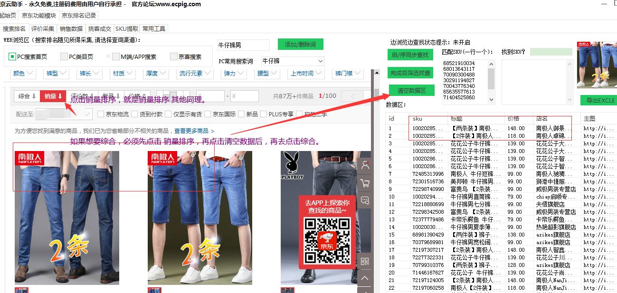Open the chat message sidebar icon
The height and width of the screenshot is (293, 617).
[365, 200]
